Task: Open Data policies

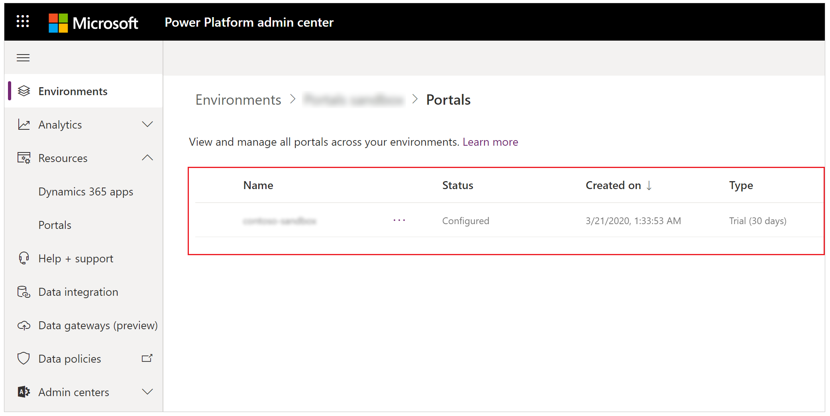Action: coord(70,359)
